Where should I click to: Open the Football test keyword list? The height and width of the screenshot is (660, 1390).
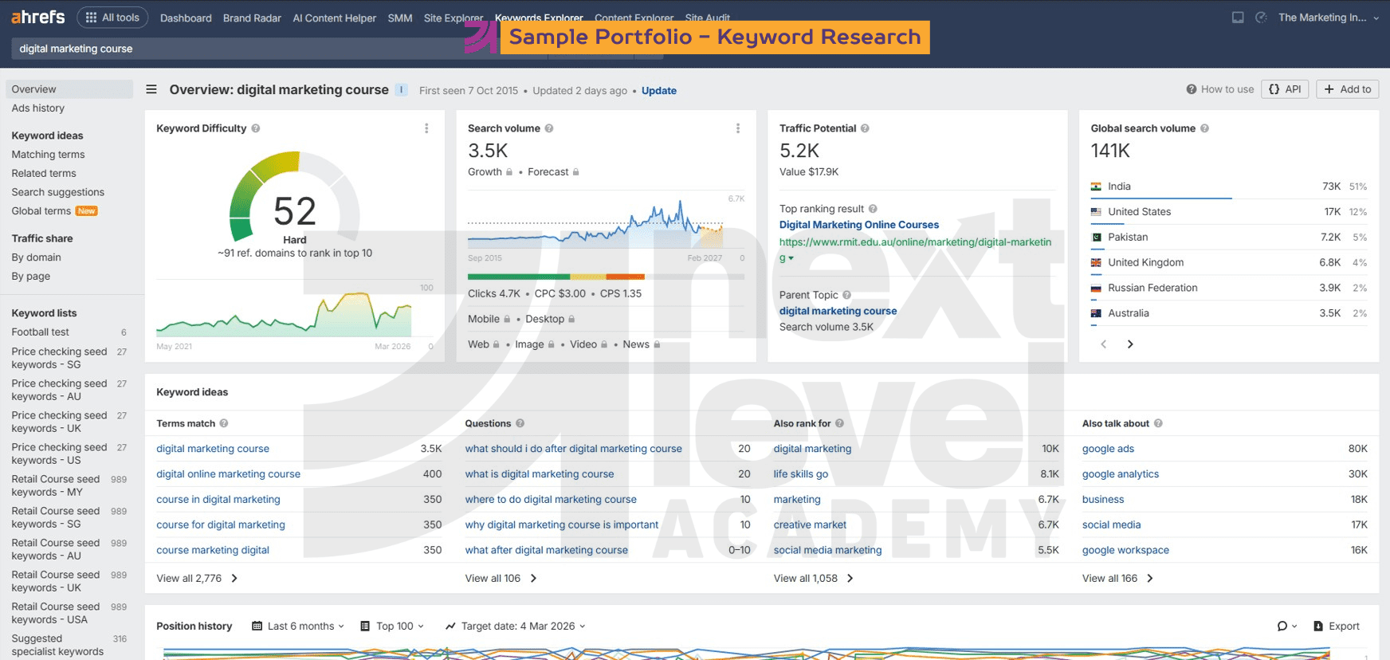coord(40,332)
